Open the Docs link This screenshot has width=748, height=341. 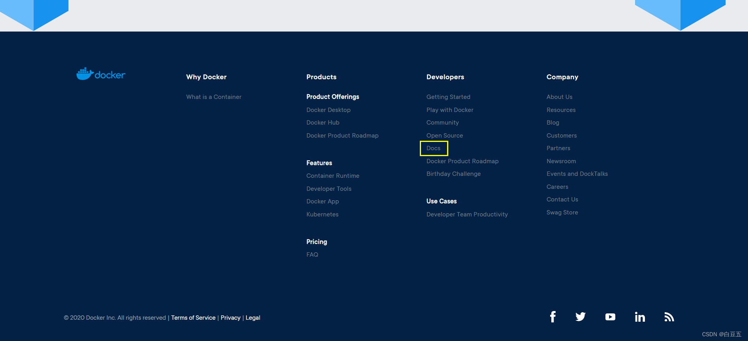434,148
